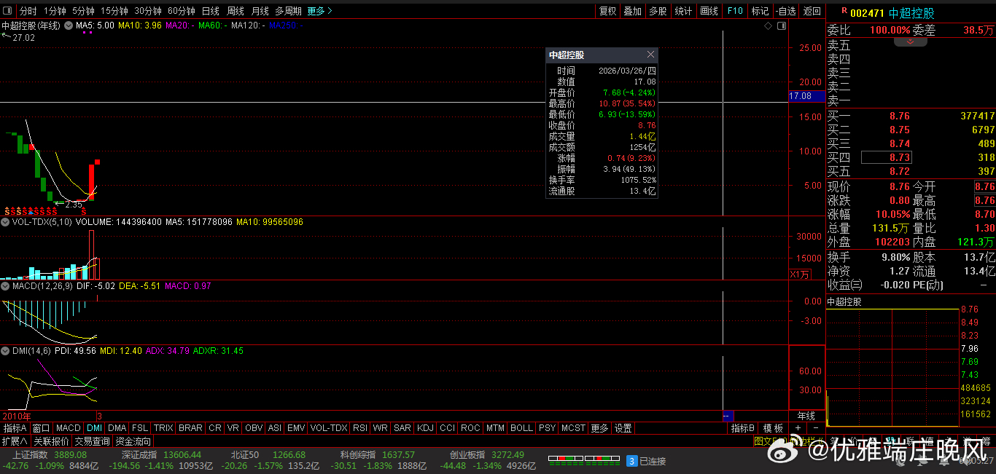Switch to 日线 daily chart

(x=210, y=11)
